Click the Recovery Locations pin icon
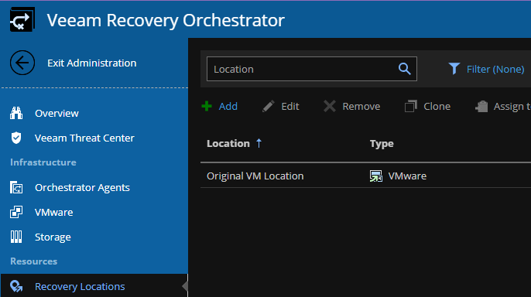Viewport: 531px width, 297px height. pos(16,286)
